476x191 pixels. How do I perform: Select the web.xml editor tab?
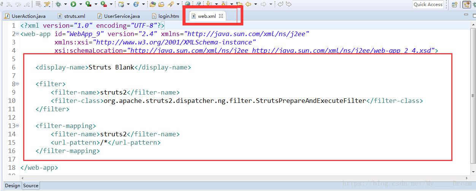207,16
